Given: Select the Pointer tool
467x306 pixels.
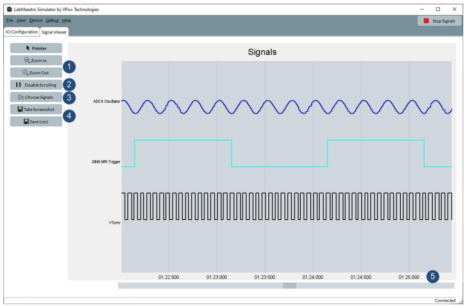Looking at the screenshot, I should tap(36, 48).
